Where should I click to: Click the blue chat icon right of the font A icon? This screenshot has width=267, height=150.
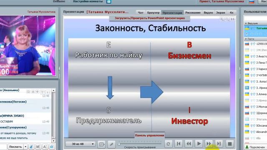(x=52, y=147)
